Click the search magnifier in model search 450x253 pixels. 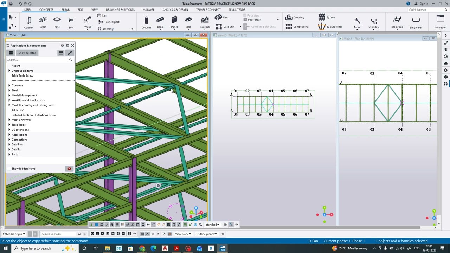(x=79, y=234)
